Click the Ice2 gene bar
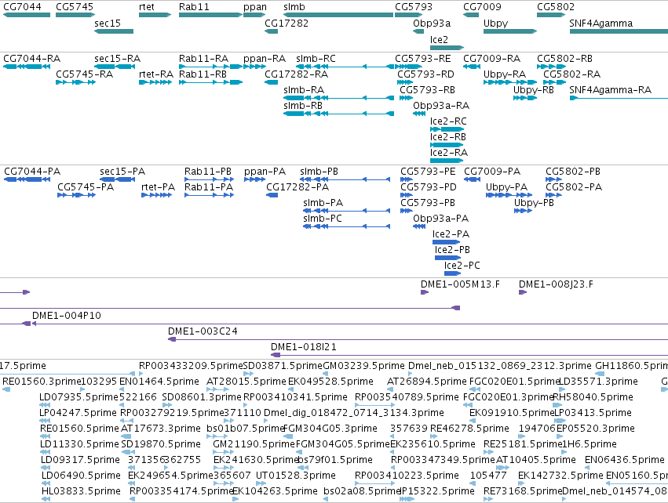668x503 pixels. pos(447,47)
